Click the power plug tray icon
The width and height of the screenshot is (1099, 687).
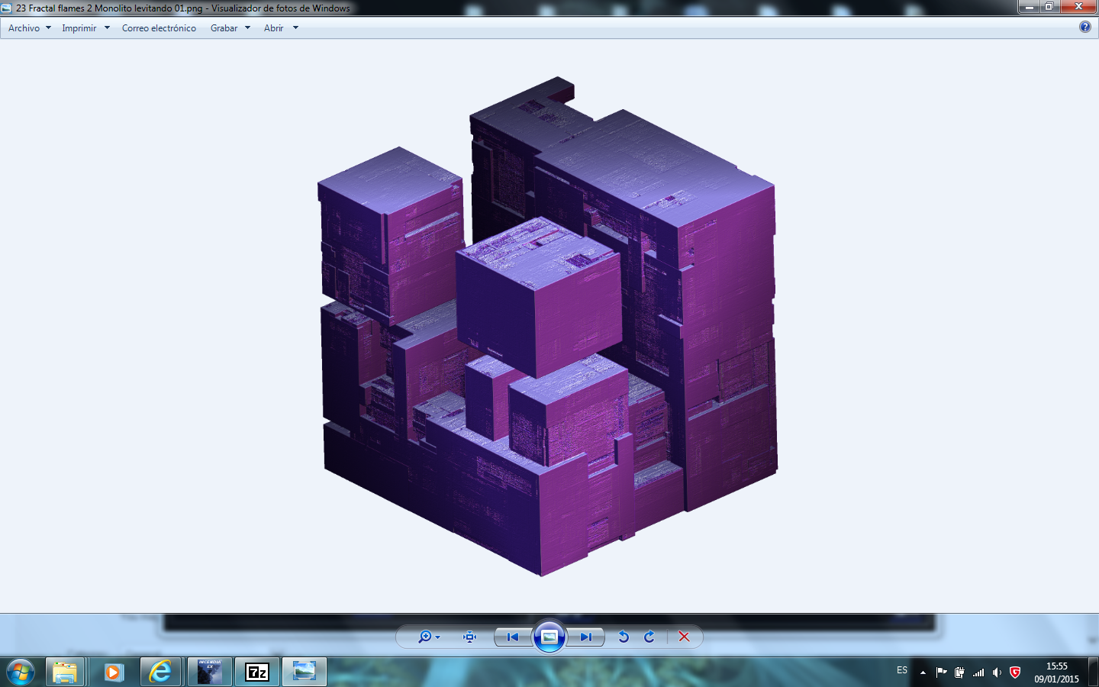point(959,672)
